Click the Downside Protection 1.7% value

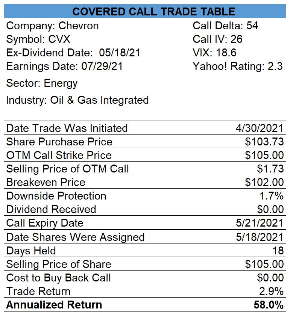[272, 196]
